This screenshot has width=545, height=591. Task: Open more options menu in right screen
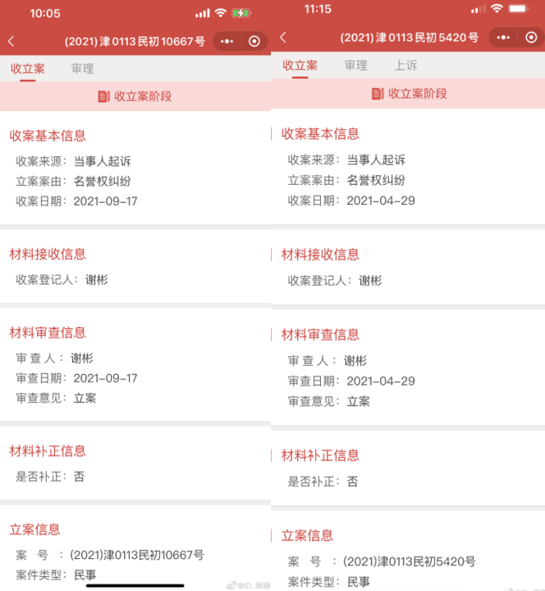tap(503, 37)
